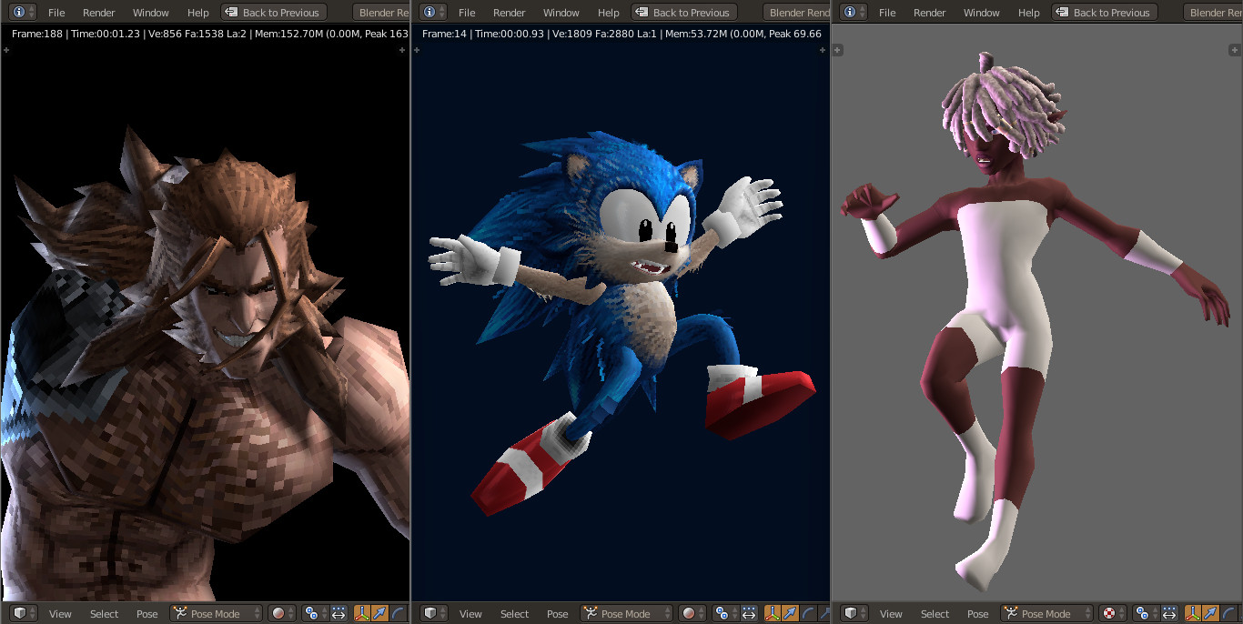Viewport: 1243px width, 624px height.
Task: Toggle the 3D axis manipulator, left window
Action: tap(362, 613)
